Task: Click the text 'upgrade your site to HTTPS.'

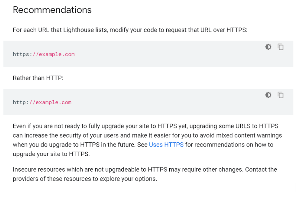Action: pyautogui.click(x=51, y=154)
